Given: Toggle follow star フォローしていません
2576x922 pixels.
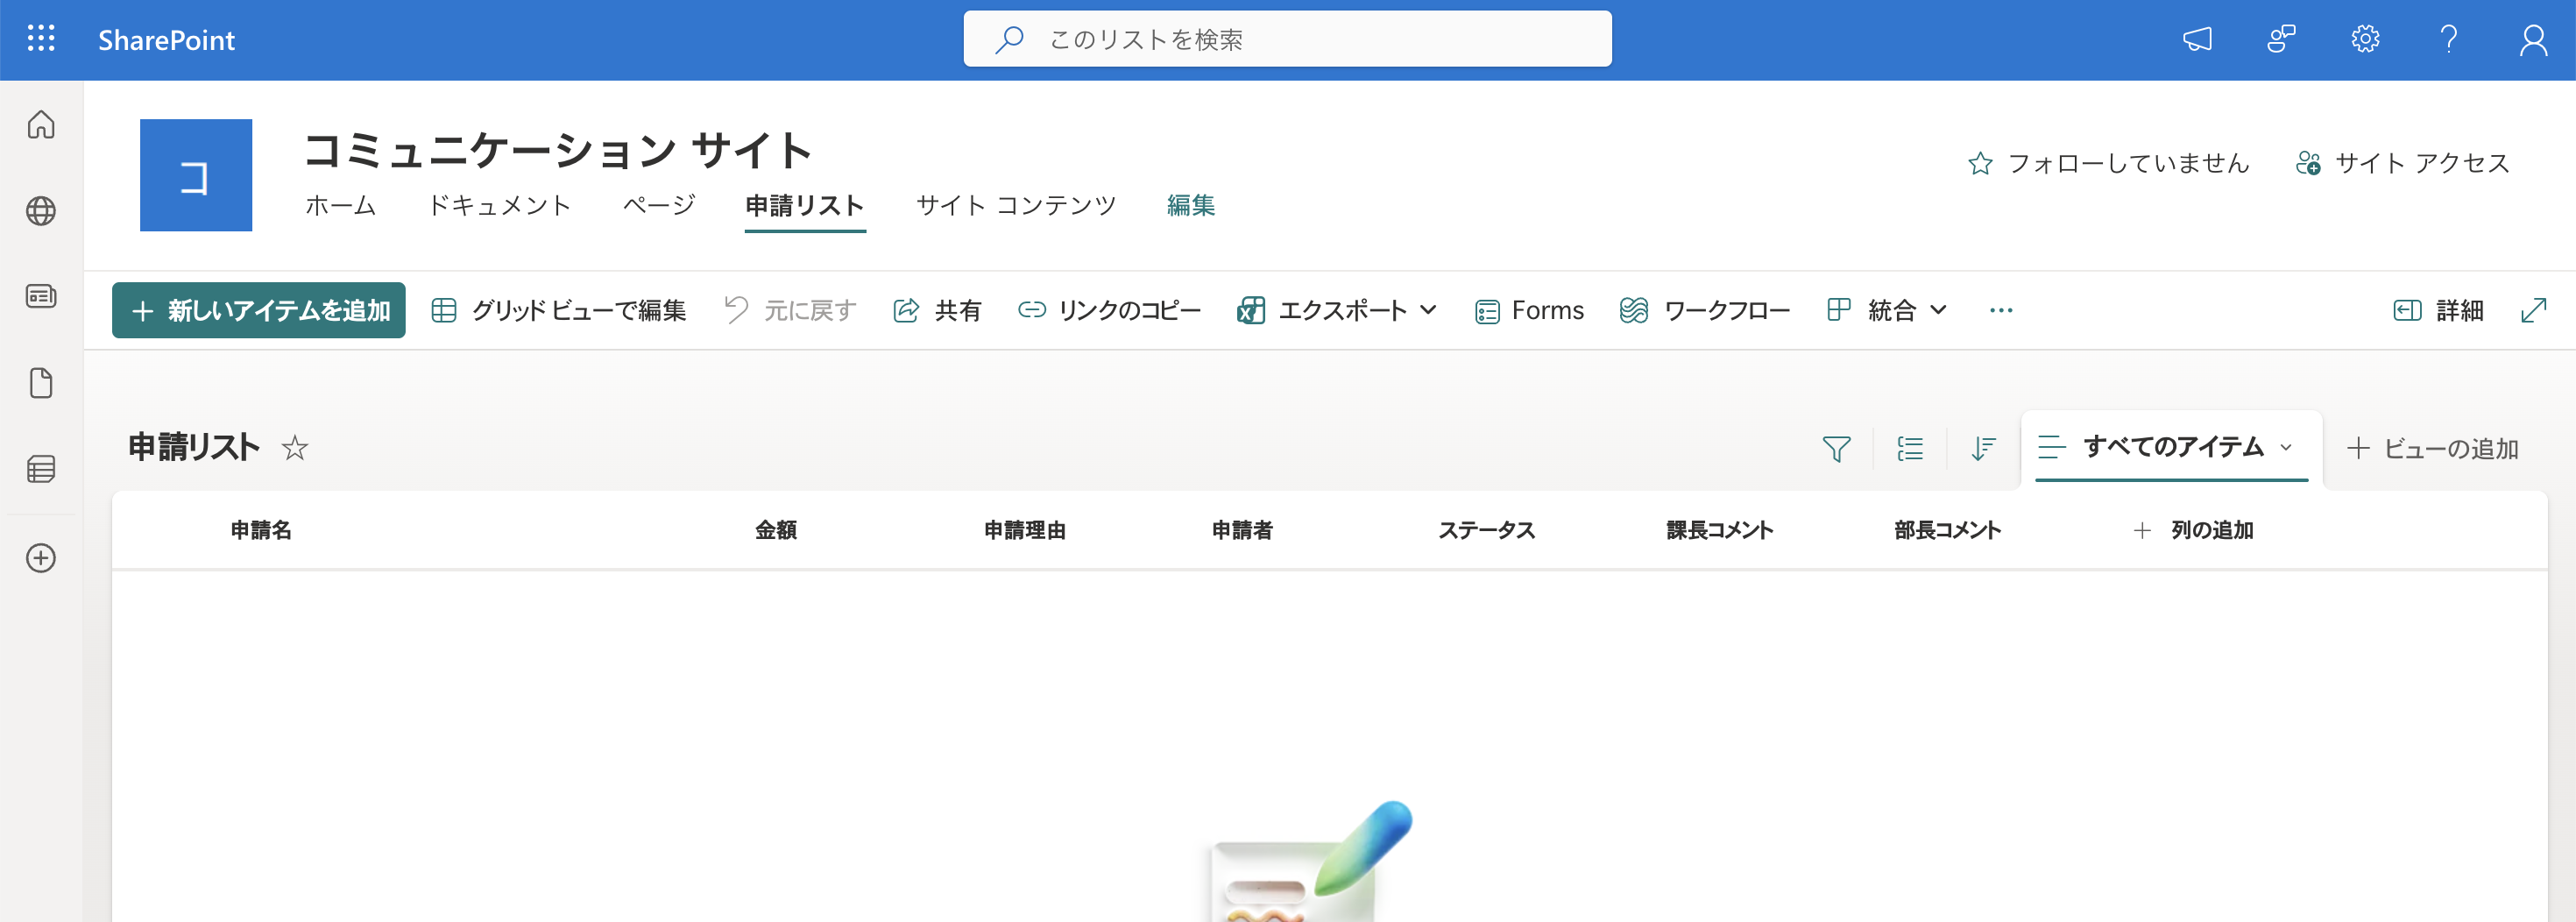Looking at the screenshot, I should tap(2108, 163).
